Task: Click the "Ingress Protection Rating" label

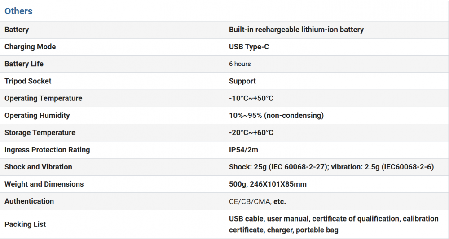Action: click(47, 150)
